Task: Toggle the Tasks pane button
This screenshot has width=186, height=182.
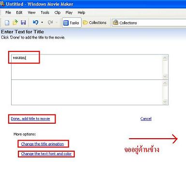Action: tap(72, 23)
